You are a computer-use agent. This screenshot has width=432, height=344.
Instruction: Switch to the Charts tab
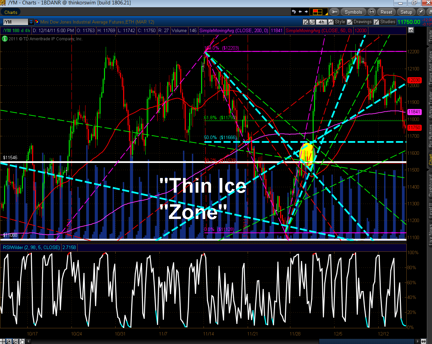point(11,12)
